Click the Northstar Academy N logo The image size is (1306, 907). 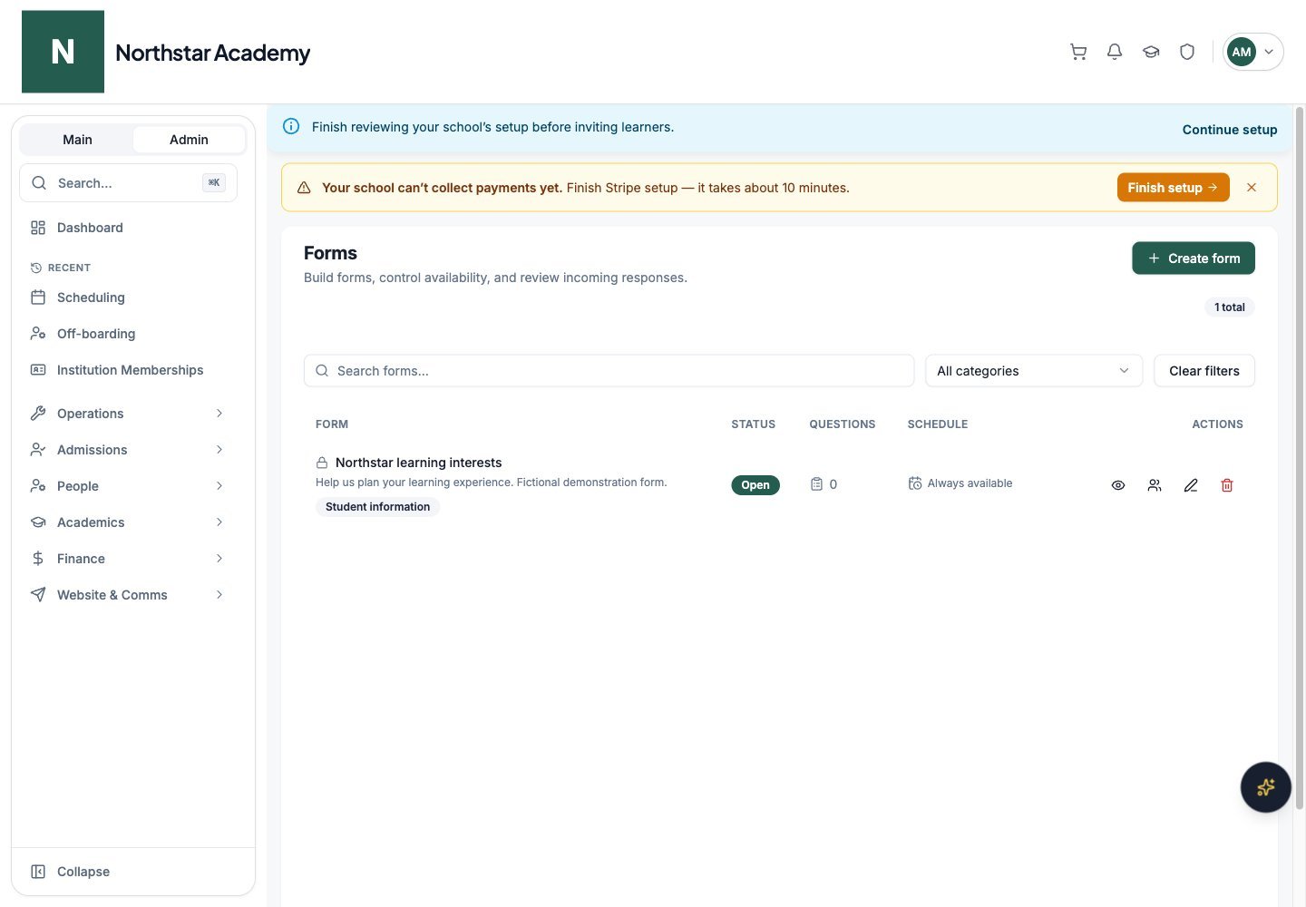point(63,52)
